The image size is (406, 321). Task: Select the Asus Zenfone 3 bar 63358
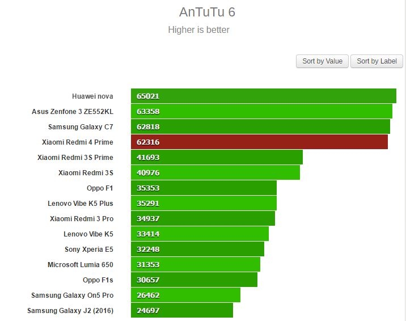tap(261, 111)
